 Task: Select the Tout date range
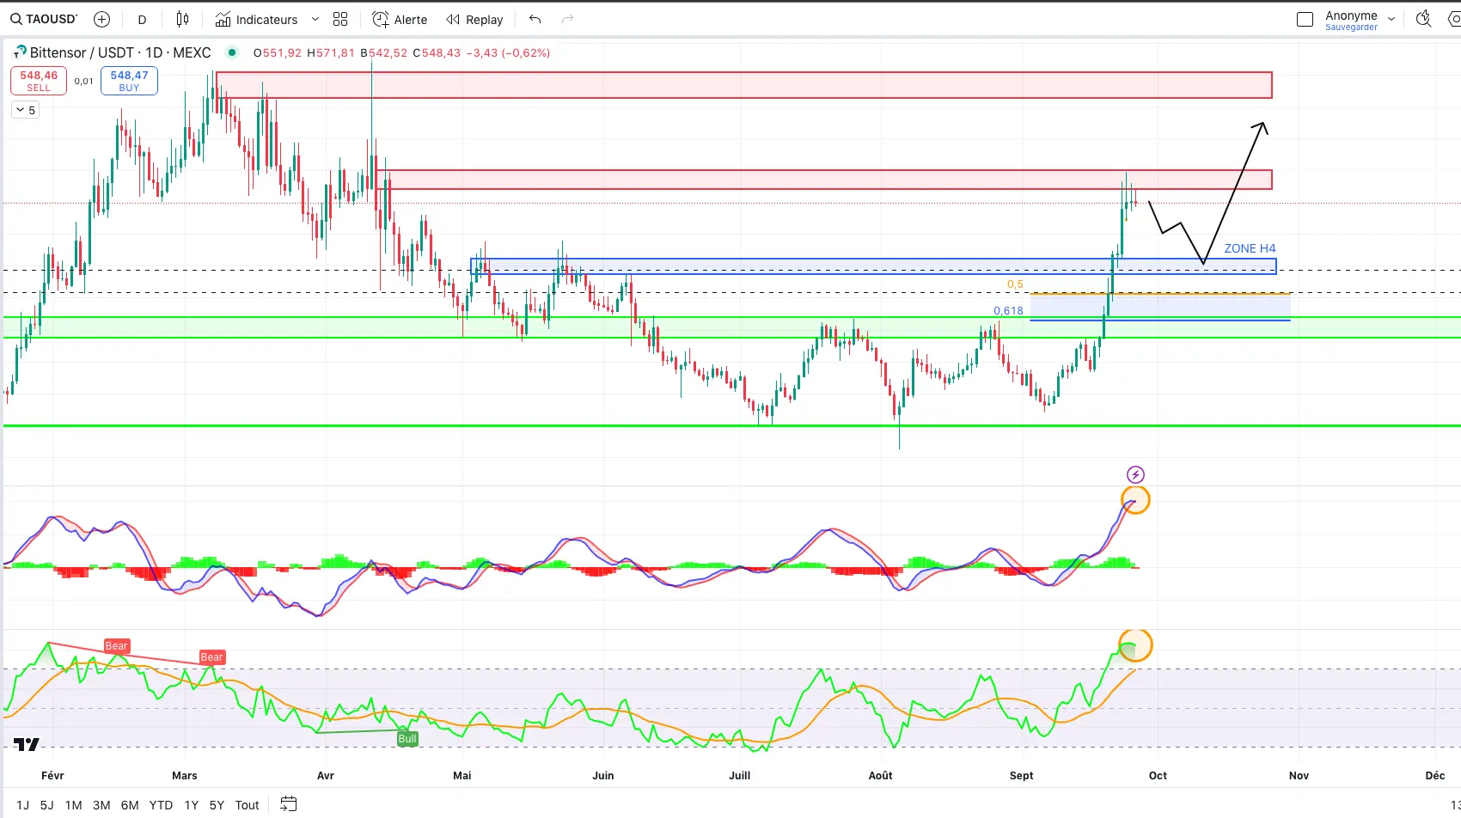click(248, 805)
